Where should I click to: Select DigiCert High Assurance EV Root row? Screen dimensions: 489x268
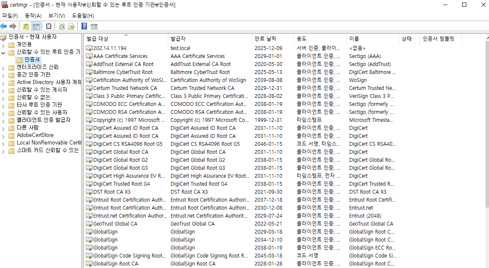click(x=241, y=176)
